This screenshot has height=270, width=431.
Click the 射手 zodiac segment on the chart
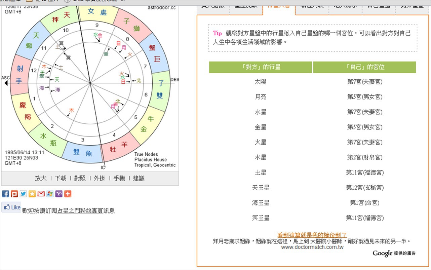coord(20,74)
